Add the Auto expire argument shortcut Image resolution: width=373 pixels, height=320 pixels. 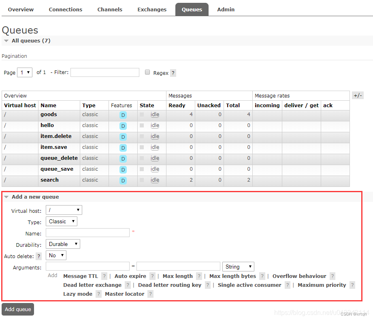pos(130,276)
